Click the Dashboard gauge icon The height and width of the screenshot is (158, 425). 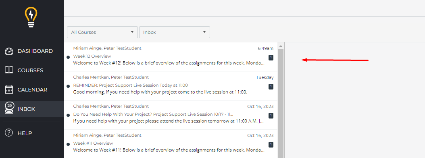click(9, 51)
